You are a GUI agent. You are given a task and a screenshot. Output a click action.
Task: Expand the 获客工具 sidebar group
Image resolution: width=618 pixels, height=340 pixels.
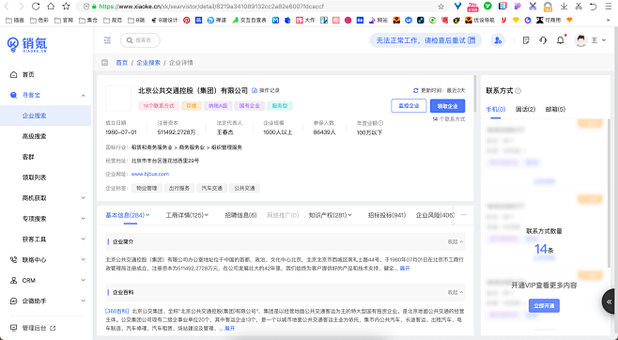point(84,239)
